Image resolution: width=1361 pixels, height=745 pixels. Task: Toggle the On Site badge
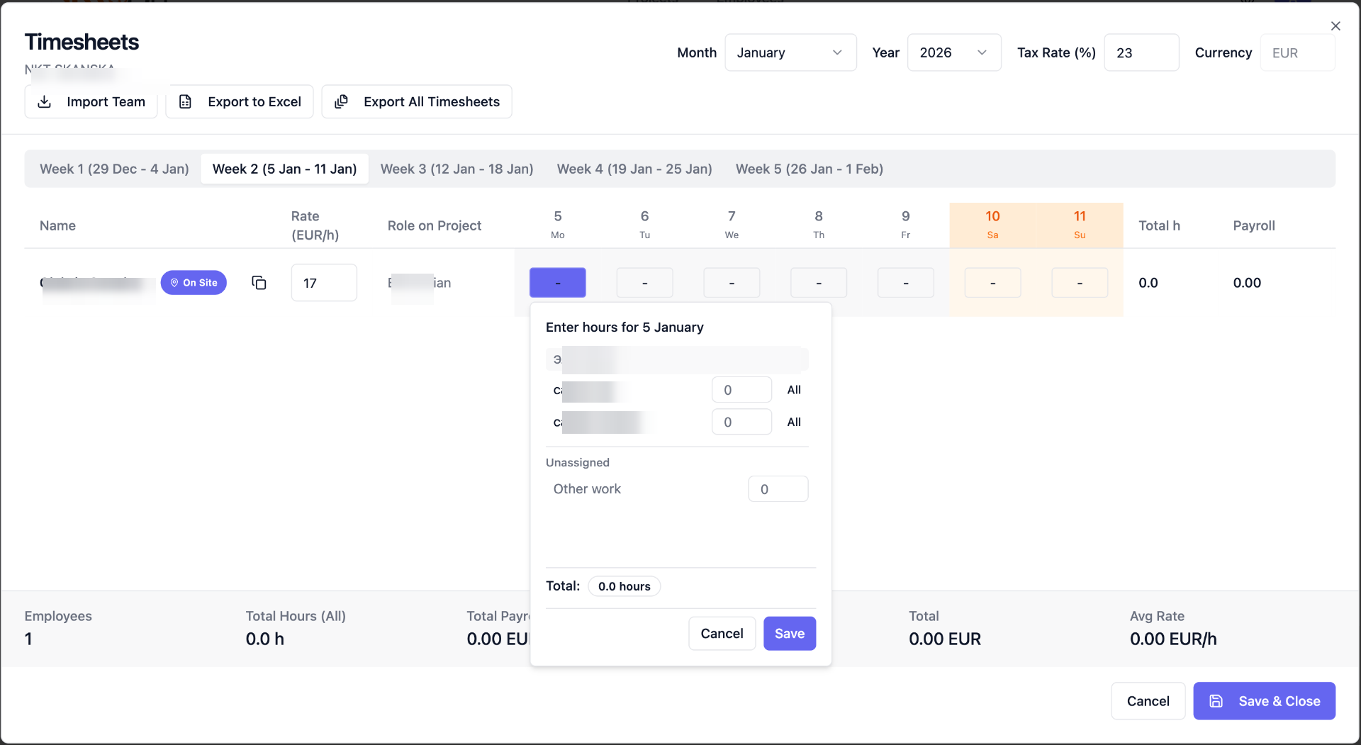click(194, 283)
